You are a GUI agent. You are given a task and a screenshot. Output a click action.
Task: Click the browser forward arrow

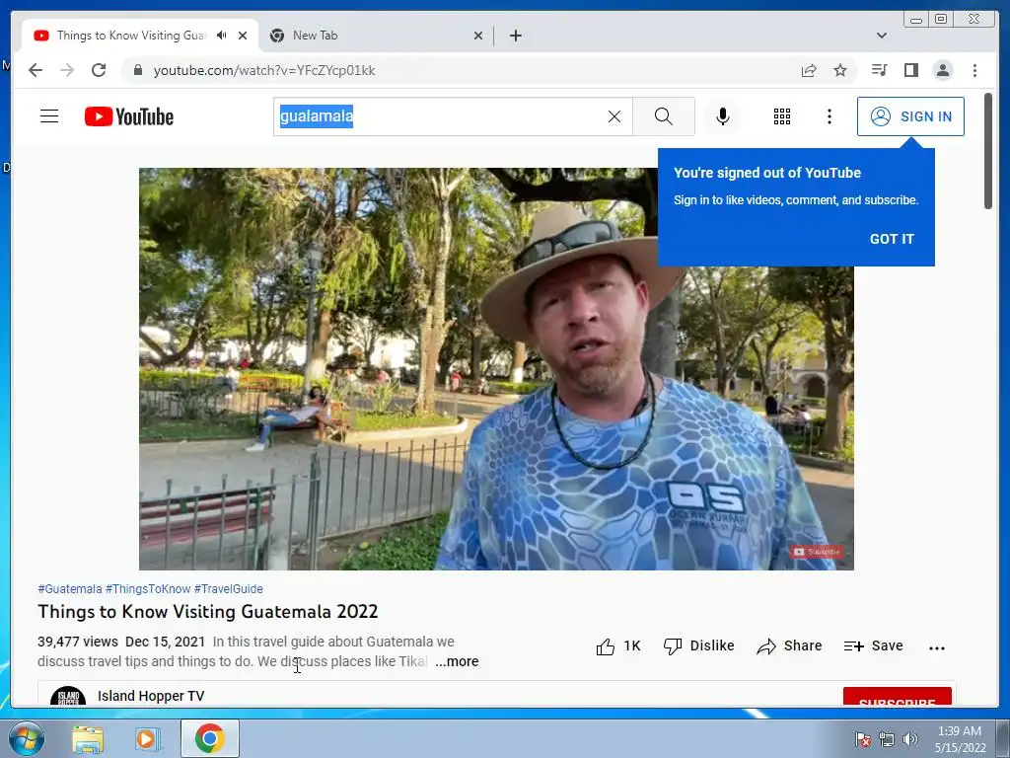tap(67, 70)
